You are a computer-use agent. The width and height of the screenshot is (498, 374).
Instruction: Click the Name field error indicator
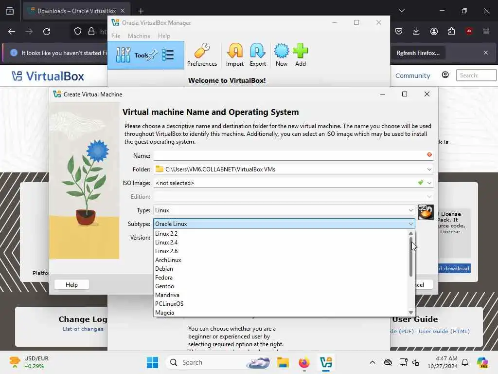429,154
